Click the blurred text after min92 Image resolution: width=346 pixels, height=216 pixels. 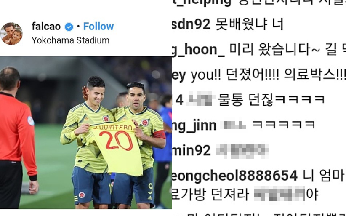click(x=242, y=151)
